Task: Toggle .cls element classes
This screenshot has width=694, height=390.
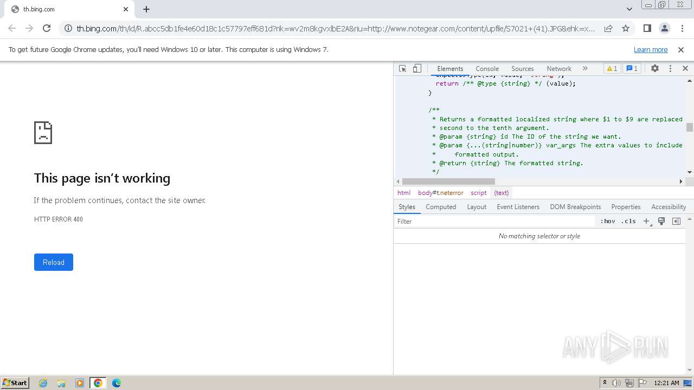Action: [x=628, y=221]
